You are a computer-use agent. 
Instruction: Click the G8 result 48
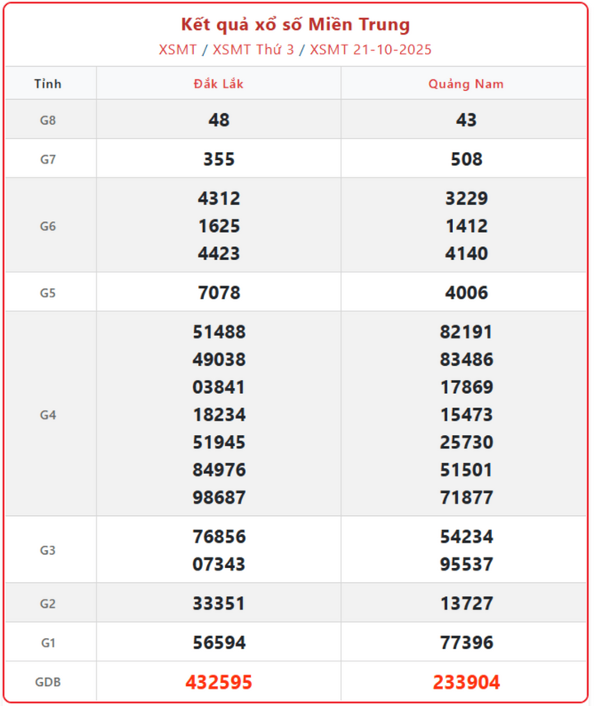(219, 120)
